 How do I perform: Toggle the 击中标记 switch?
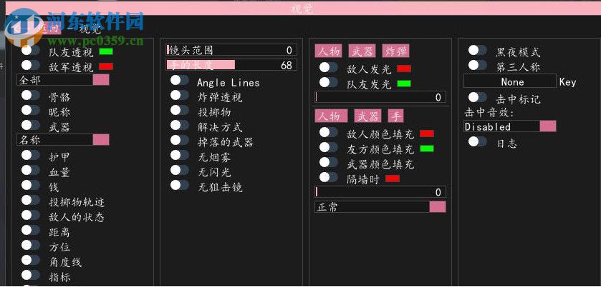point(478,97)
